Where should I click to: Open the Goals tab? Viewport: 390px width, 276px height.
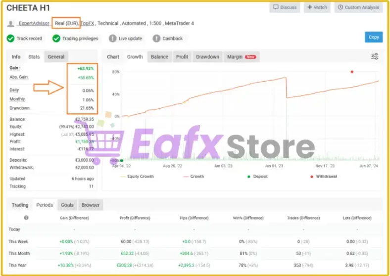[x=67, y=205]
